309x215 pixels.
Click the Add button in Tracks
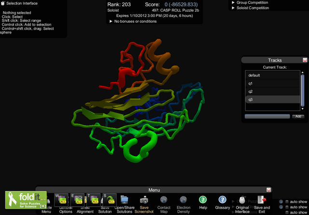(x=298, y=116)
